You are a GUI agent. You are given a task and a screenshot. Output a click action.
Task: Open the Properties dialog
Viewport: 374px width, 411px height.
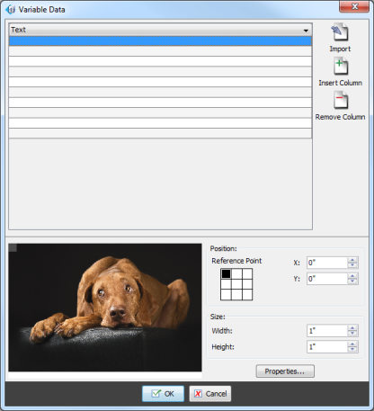pos(285,371)
